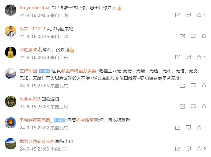Like the comment '高指导回来吧'
The image size is (211, 157).
pyautogui.click(x=204, y=36)
